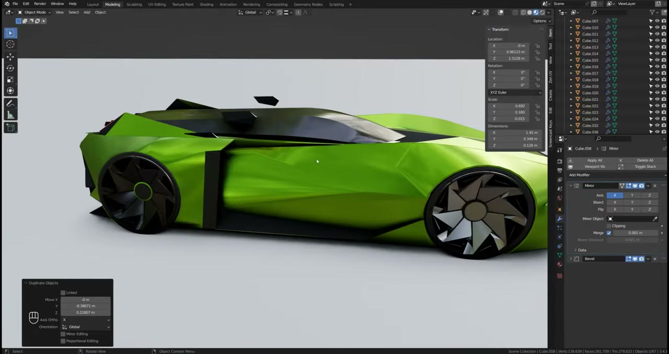Screen dimensions: 669x354
Task: Open the Add Modifier dropdown
Action: tap(616, 175)
